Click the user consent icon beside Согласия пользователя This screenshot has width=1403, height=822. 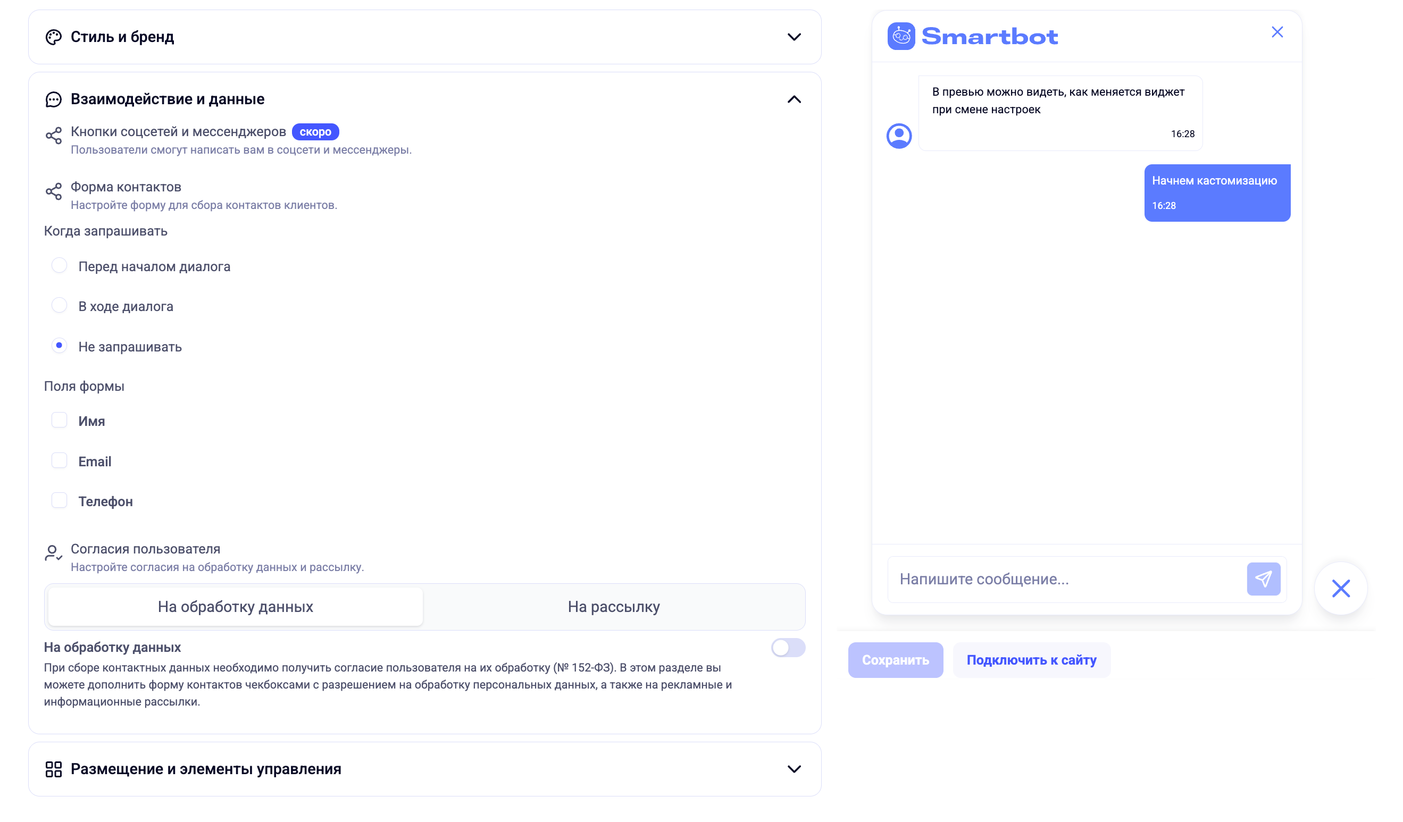[x=53, y=553]
